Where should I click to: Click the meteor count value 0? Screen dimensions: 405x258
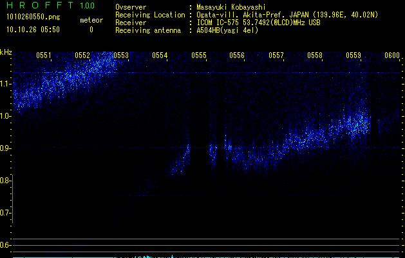[91, 30]
